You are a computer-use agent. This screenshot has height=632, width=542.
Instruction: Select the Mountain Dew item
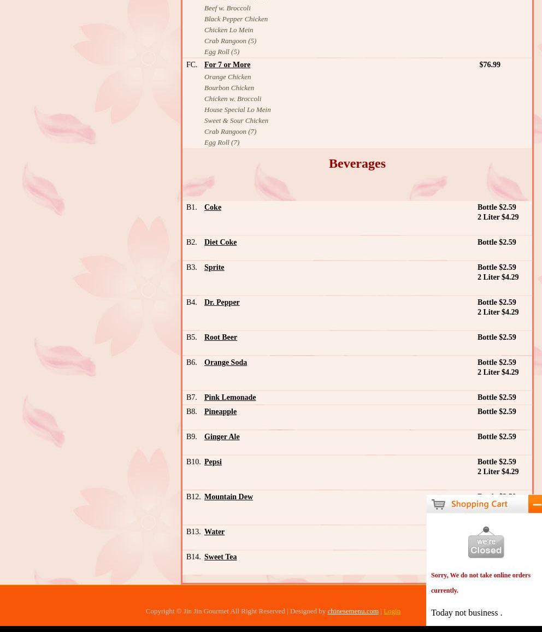[x=228, y=497]
